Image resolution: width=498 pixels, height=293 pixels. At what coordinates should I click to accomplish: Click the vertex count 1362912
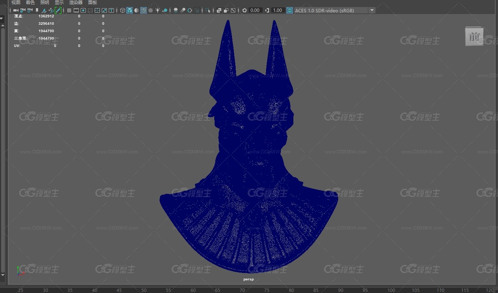[46, 16]
